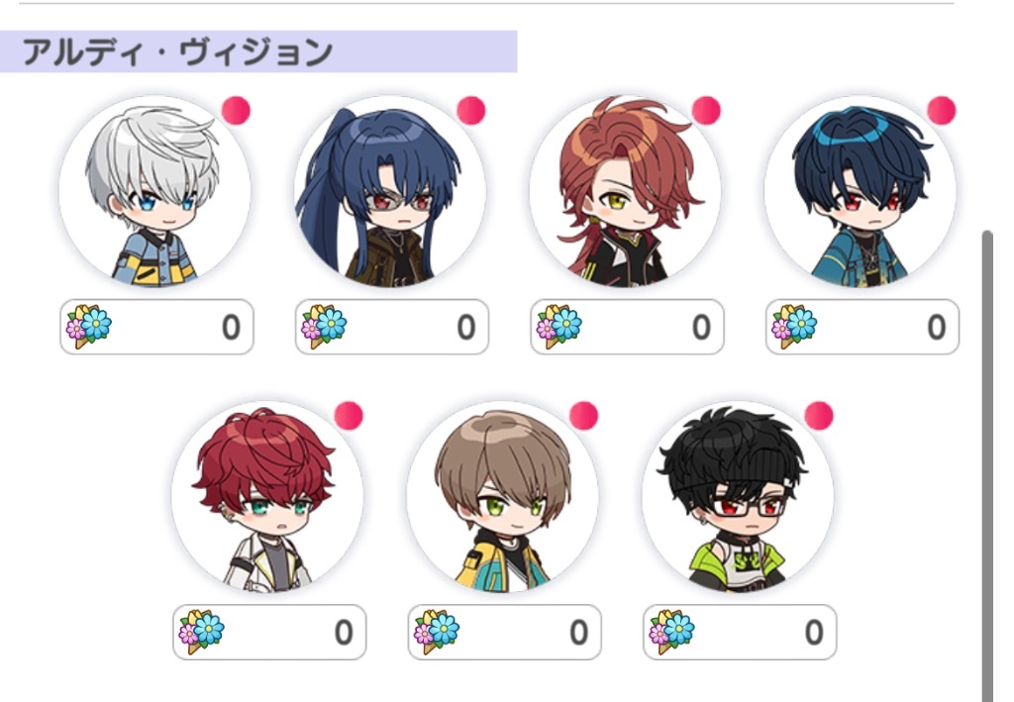Click bouquet icon under red-haired character
Viewport: 1014px width, 702px height.
click(x=202, y=632)
